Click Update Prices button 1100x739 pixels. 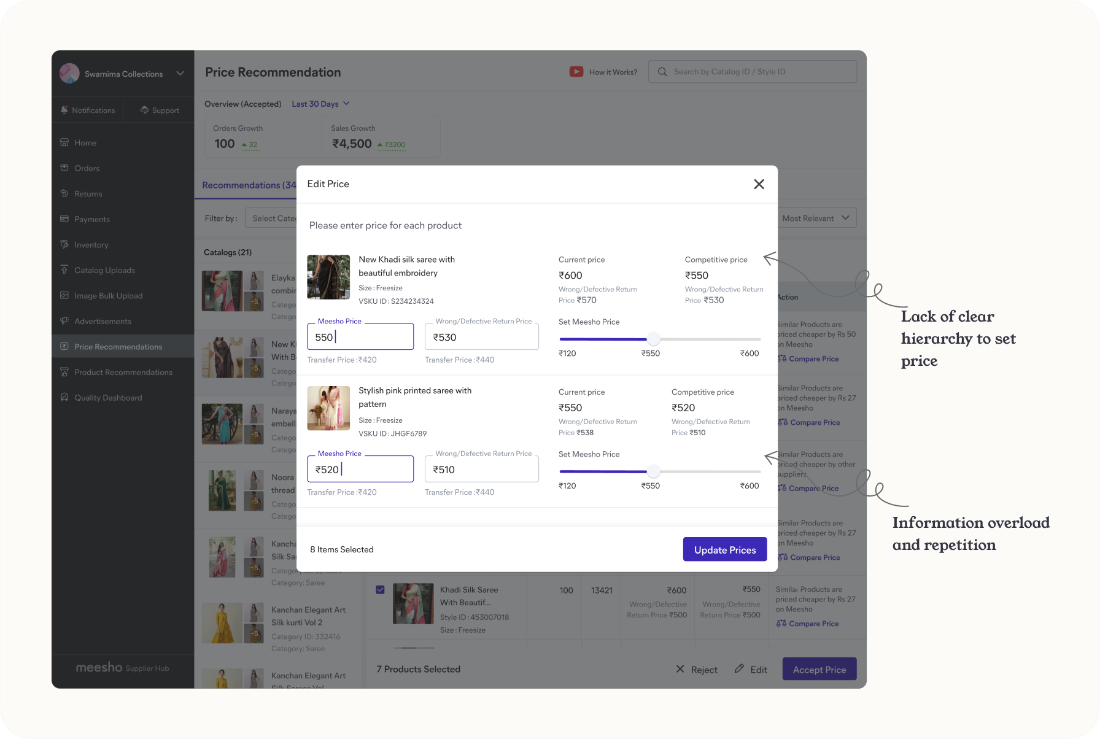725,549
